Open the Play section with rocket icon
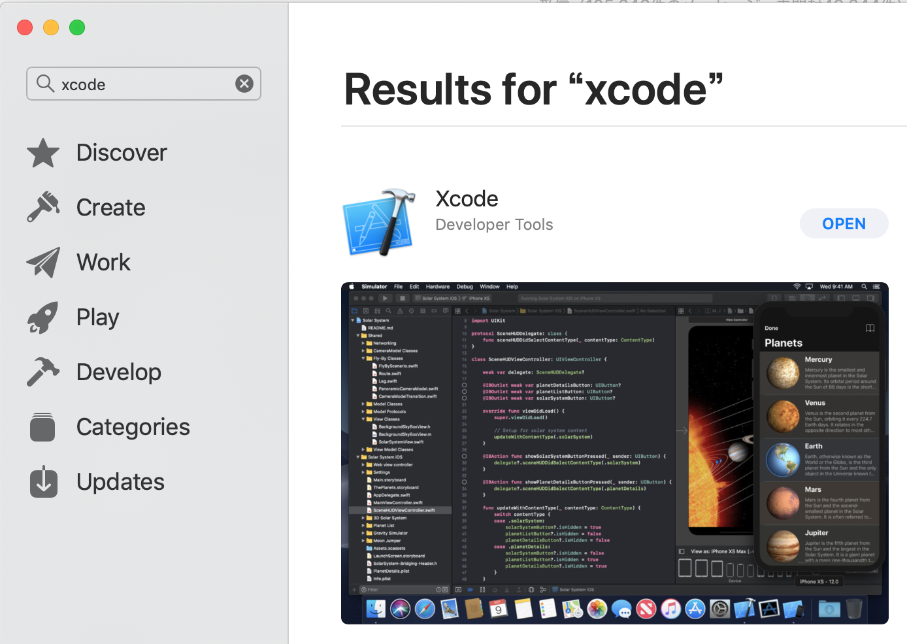 click(x=73, y=317)
